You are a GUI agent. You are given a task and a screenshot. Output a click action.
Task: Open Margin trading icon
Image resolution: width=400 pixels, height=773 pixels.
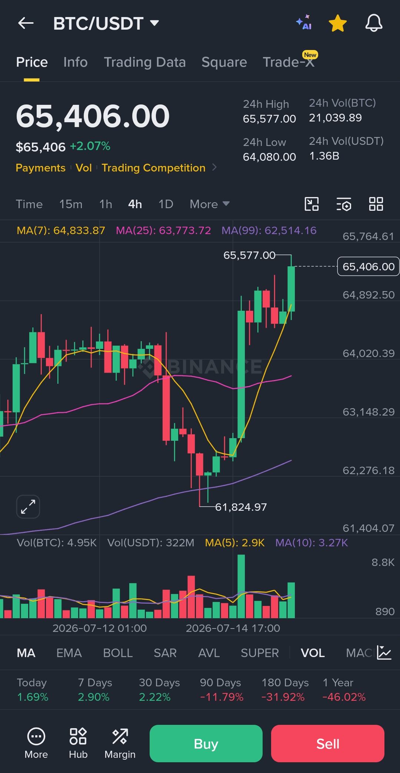(x=120, y=743)
